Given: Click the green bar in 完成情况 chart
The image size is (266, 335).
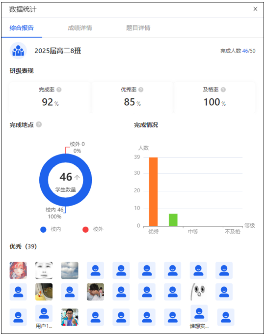Looking at the screenshot, I should (x=173, y=220).
